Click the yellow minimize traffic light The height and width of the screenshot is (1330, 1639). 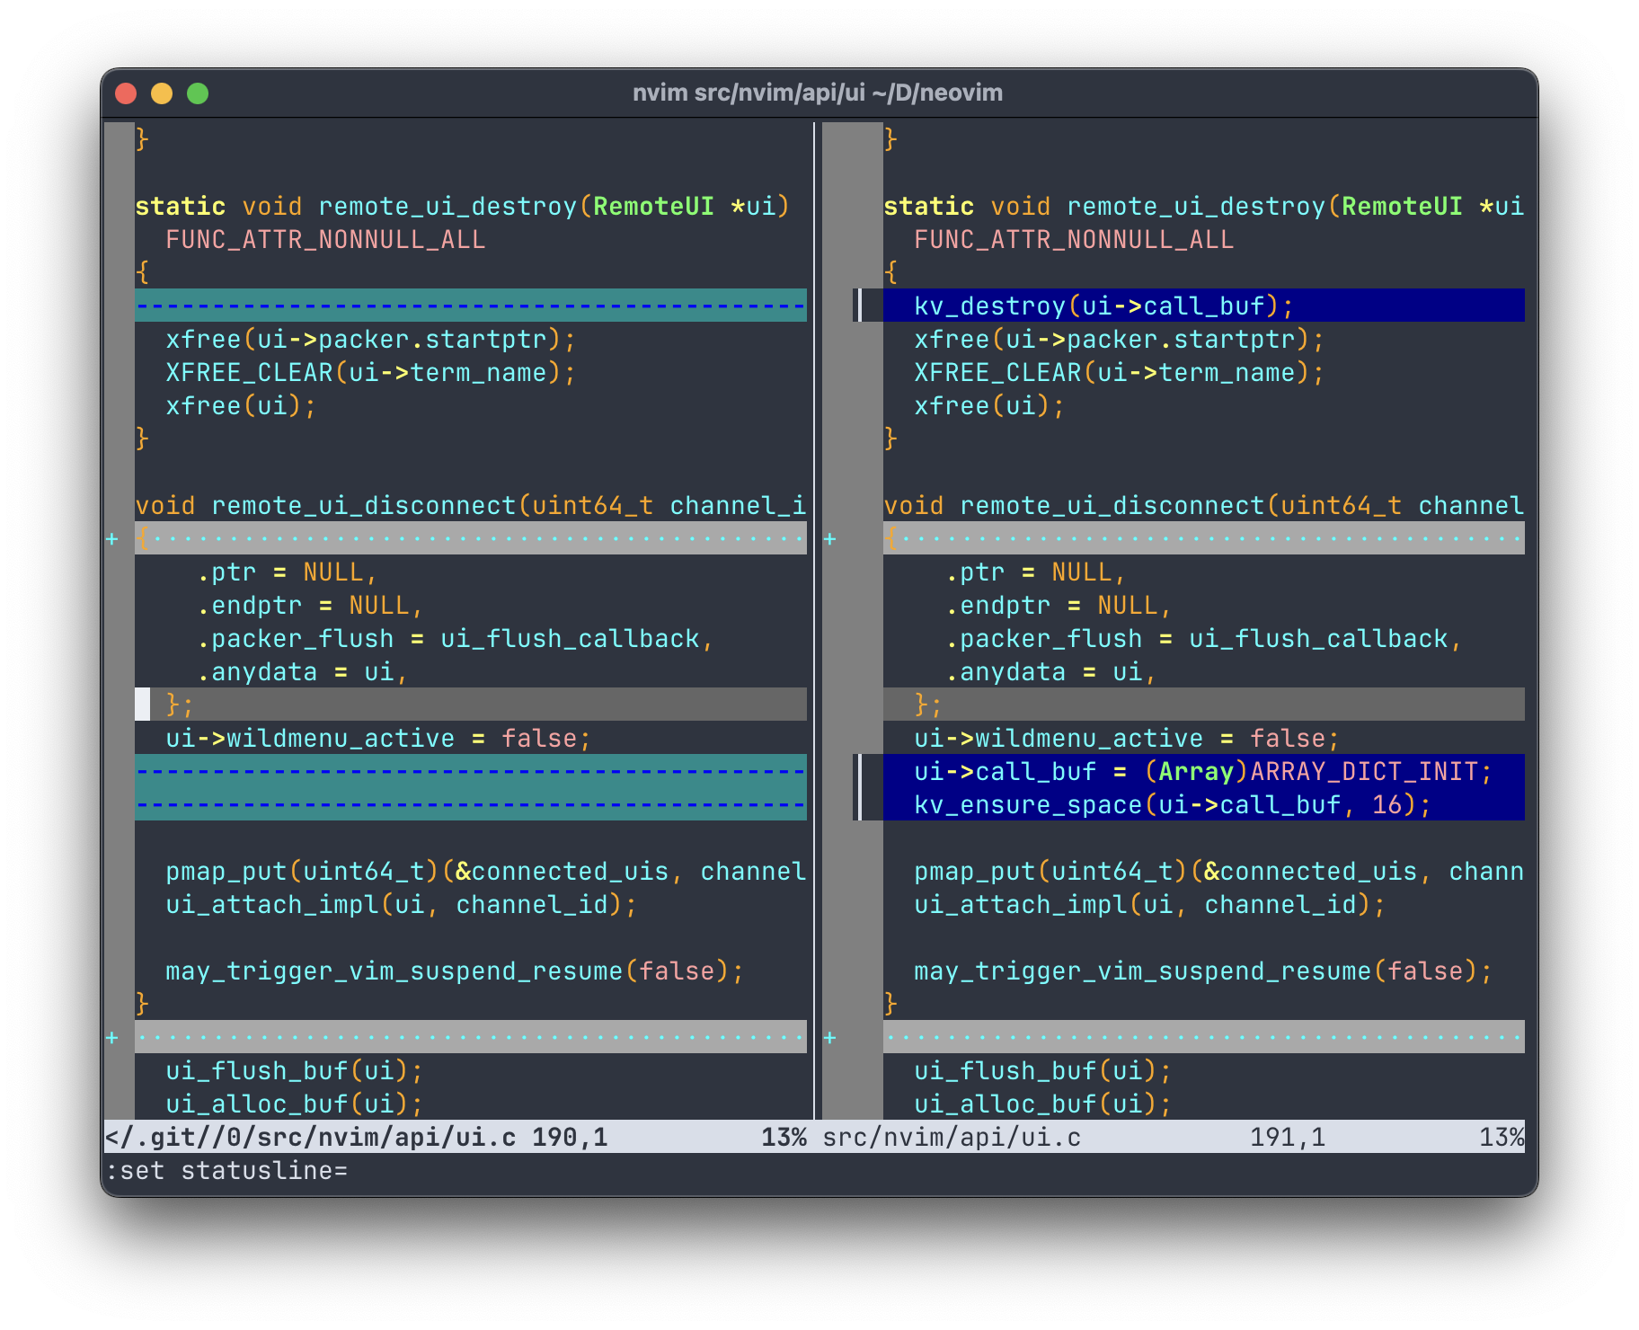(163, 93)
